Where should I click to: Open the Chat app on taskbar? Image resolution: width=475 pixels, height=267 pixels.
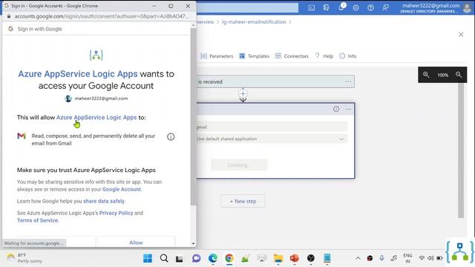[x=196, y=258]
